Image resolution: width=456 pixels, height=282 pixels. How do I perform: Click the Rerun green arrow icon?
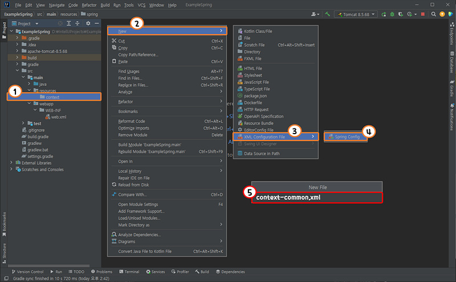click(x=384, y=14)
